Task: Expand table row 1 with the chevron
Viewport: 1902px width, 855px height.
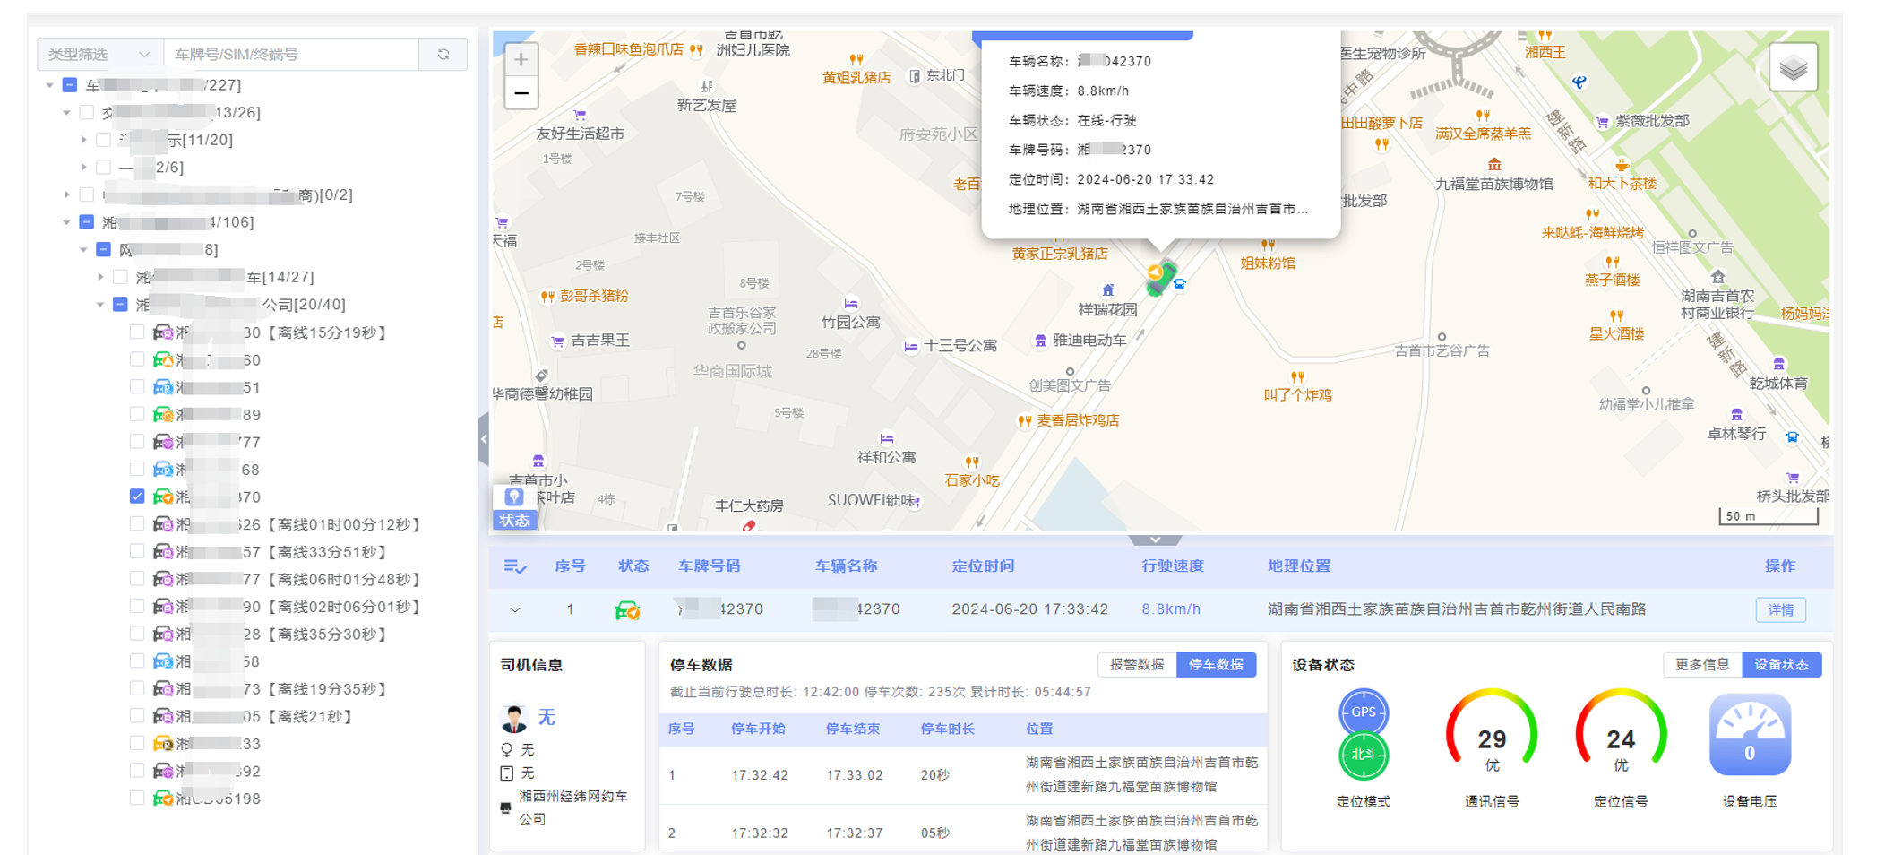Action: point(515,610)
